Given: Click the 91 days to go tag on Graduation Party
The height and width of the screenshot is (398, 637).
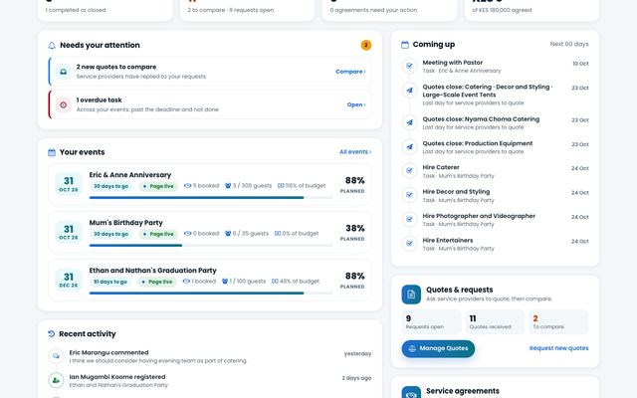Looking at the screenshot, I should (110, 282).
